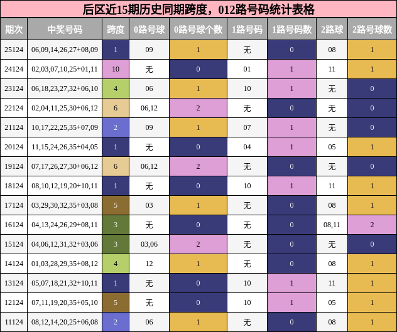The image size is (397, 332).
Task: Select the 1路号码 column header
Action: (x=247, y=29)
